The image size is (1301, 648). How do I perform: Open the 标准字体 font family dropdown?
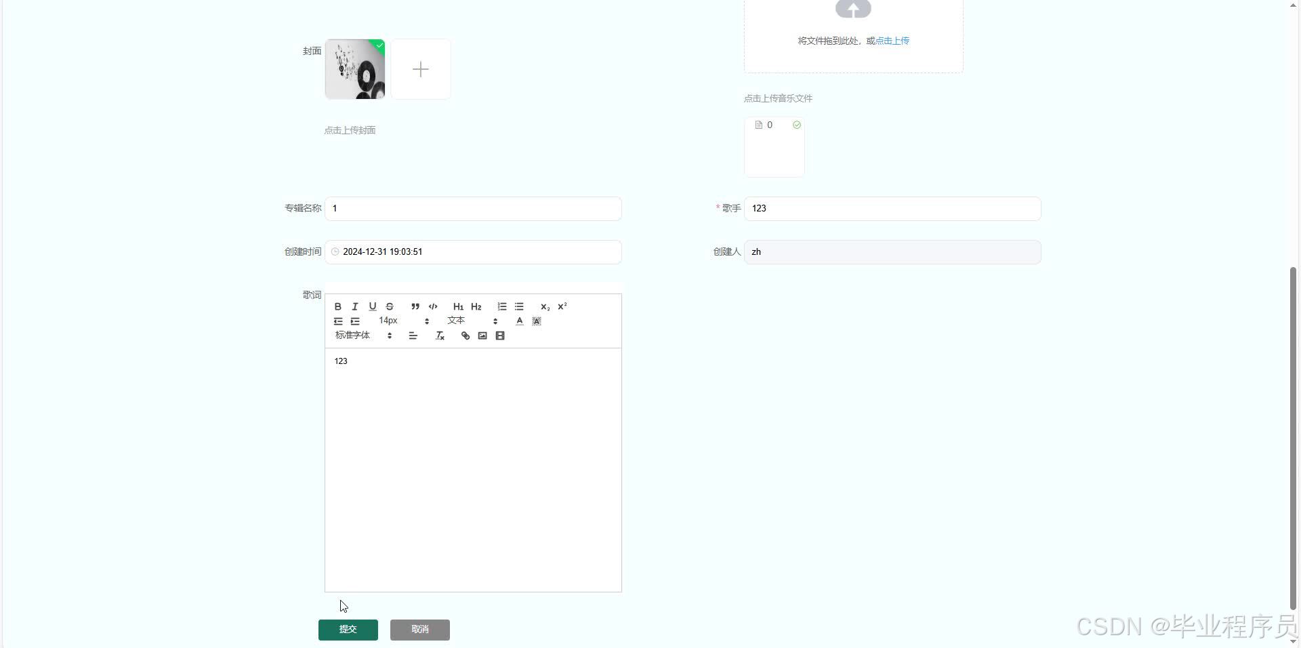tap(363, 336)
